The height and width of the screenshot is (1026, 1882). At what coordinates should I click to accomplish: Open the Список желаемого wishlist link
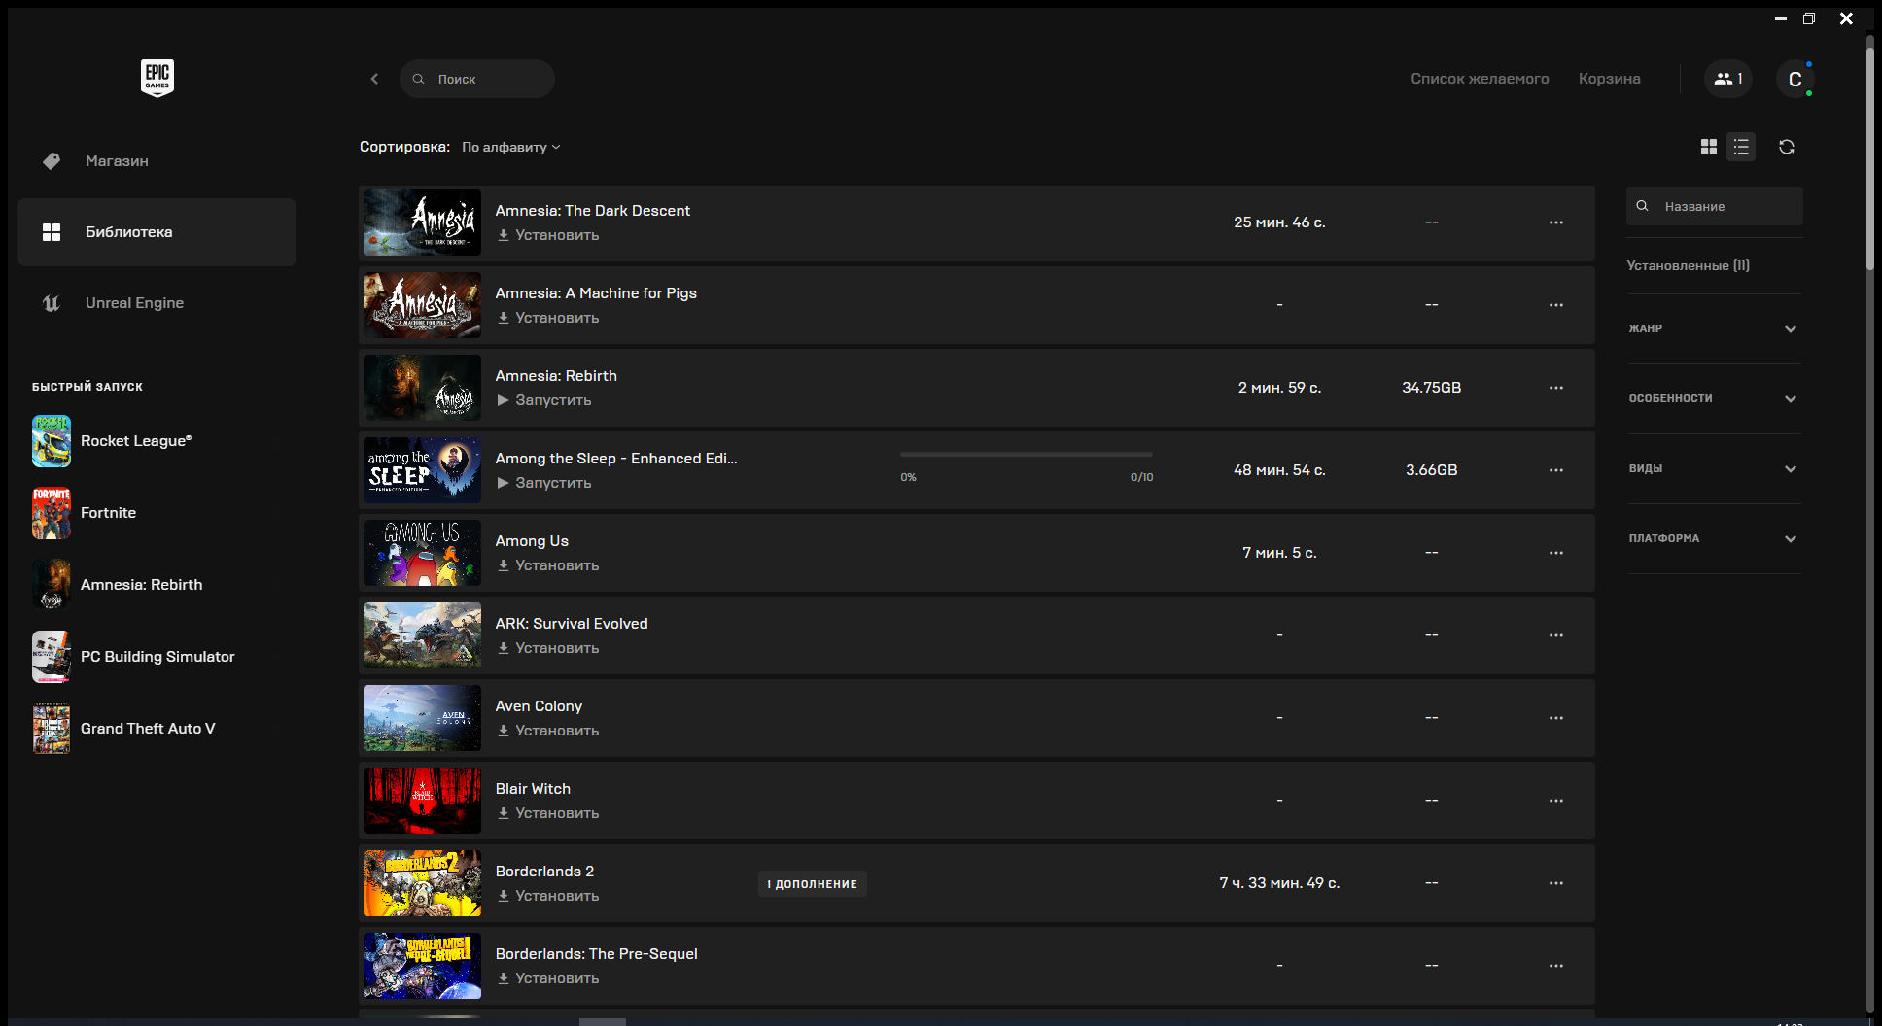pos(1480,79)
